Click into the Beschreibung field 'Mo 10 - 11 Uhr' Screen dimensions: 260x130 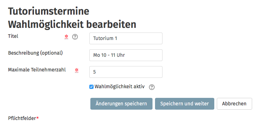point(126,55)
